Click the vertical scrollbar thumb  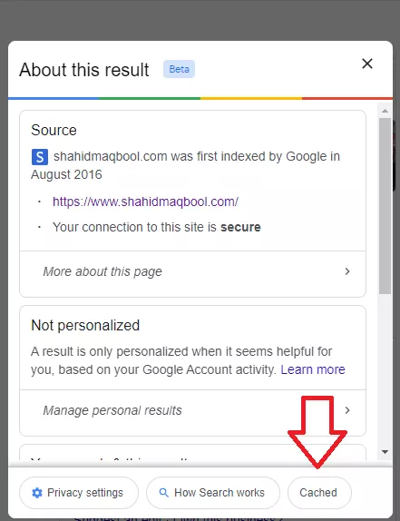click(385, 206)
